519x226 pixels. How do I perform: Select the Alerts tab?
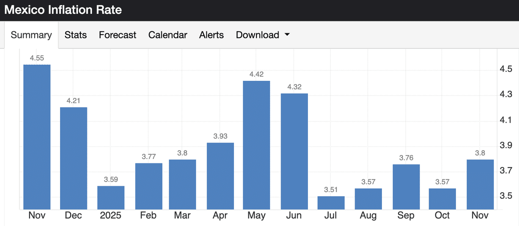coord(211,35)
